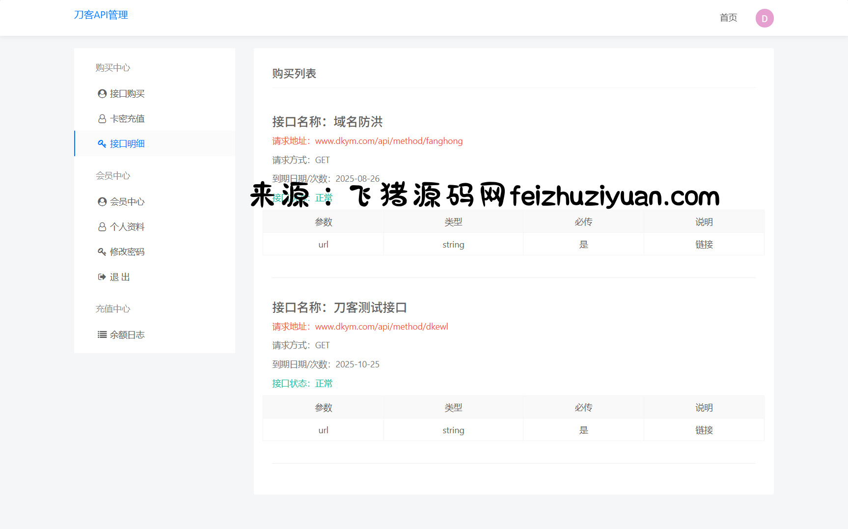This screenshot has width=848, height=529.
Task: Click the list icon beside 余额日志
Action: click(102, 335)
